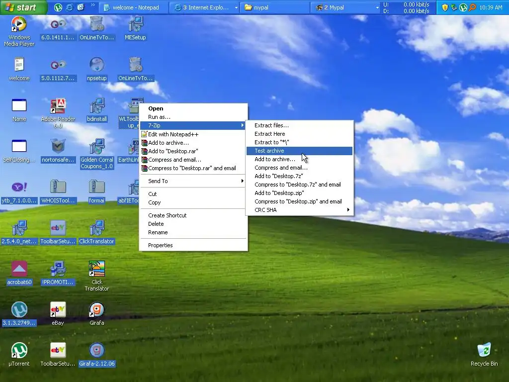The width and height of the screenshot is (509, 382).
Task: Launch µTorrent from the quick launch bar
Action: point(58,7)
